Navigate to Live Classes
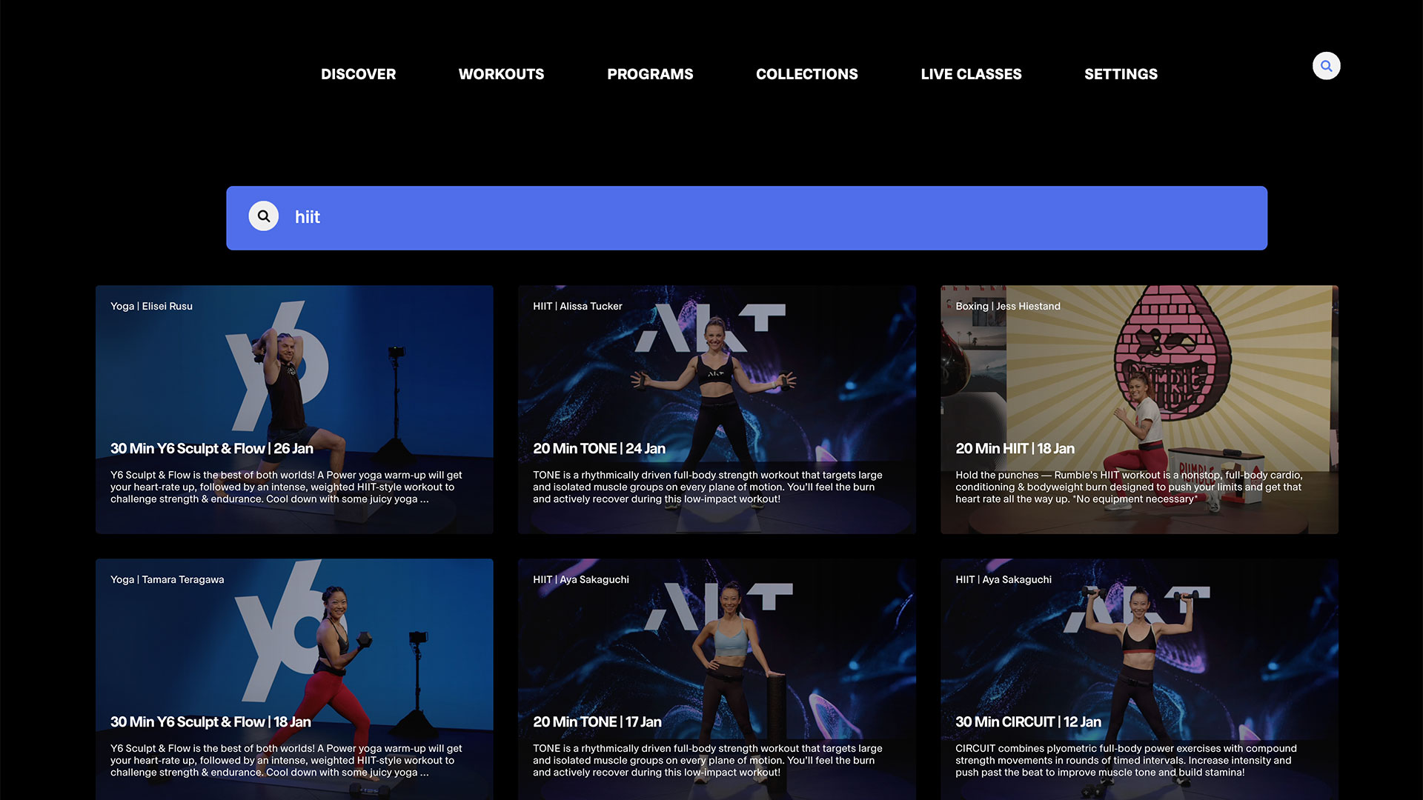Viewport: 1423px width, 800px height. [x=971, y=74]
